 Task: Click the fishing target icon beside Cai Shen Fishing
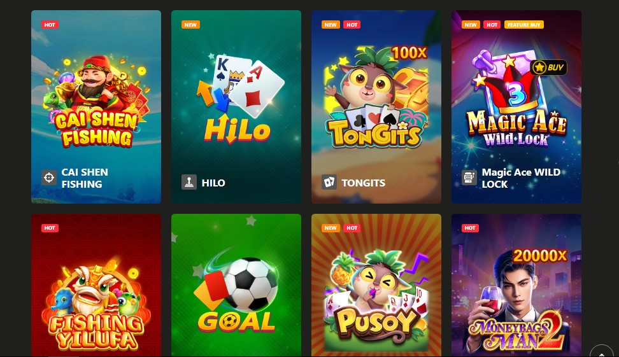point(49,178)
